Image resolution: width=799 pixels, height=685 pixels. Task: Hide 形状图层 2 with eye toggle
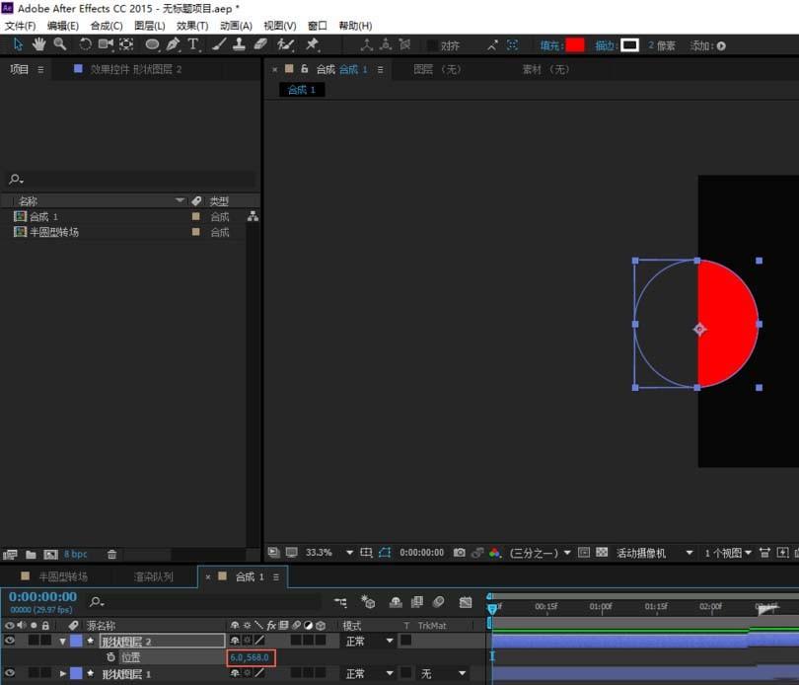(x=11, y=641)
